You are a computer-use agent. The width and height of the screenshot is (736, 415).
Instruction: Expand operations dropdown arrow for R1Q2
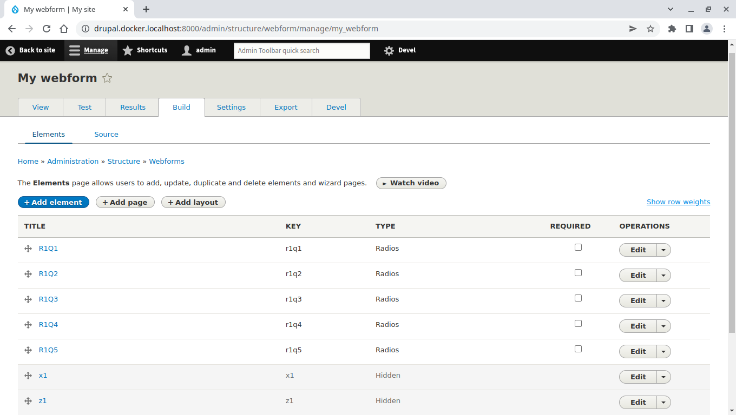coord(663,276)
